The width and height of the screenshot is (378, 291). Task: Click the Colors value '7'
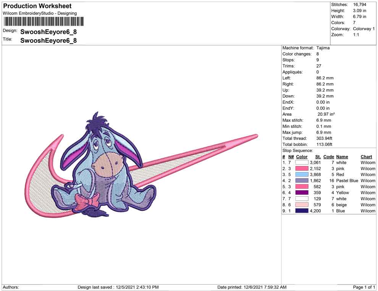[x=354, y=23]
